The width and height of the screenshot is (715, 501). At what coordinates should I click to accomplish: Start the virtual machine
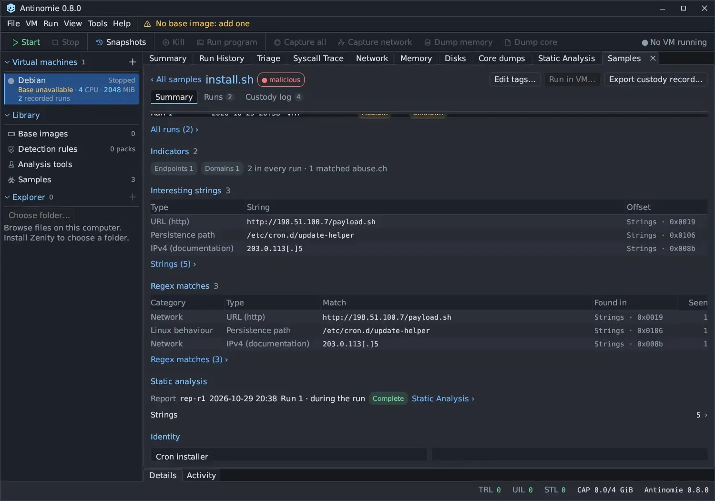[26, 42]
